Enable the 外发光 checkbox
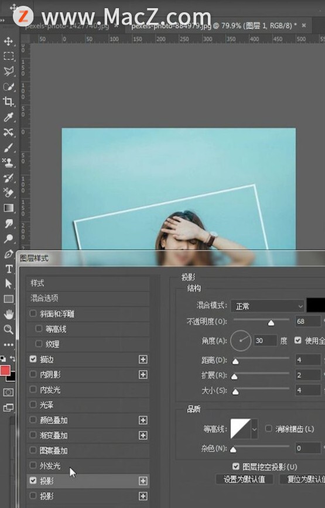This screenshot has height=508, width=325. [x=33, y=465]
